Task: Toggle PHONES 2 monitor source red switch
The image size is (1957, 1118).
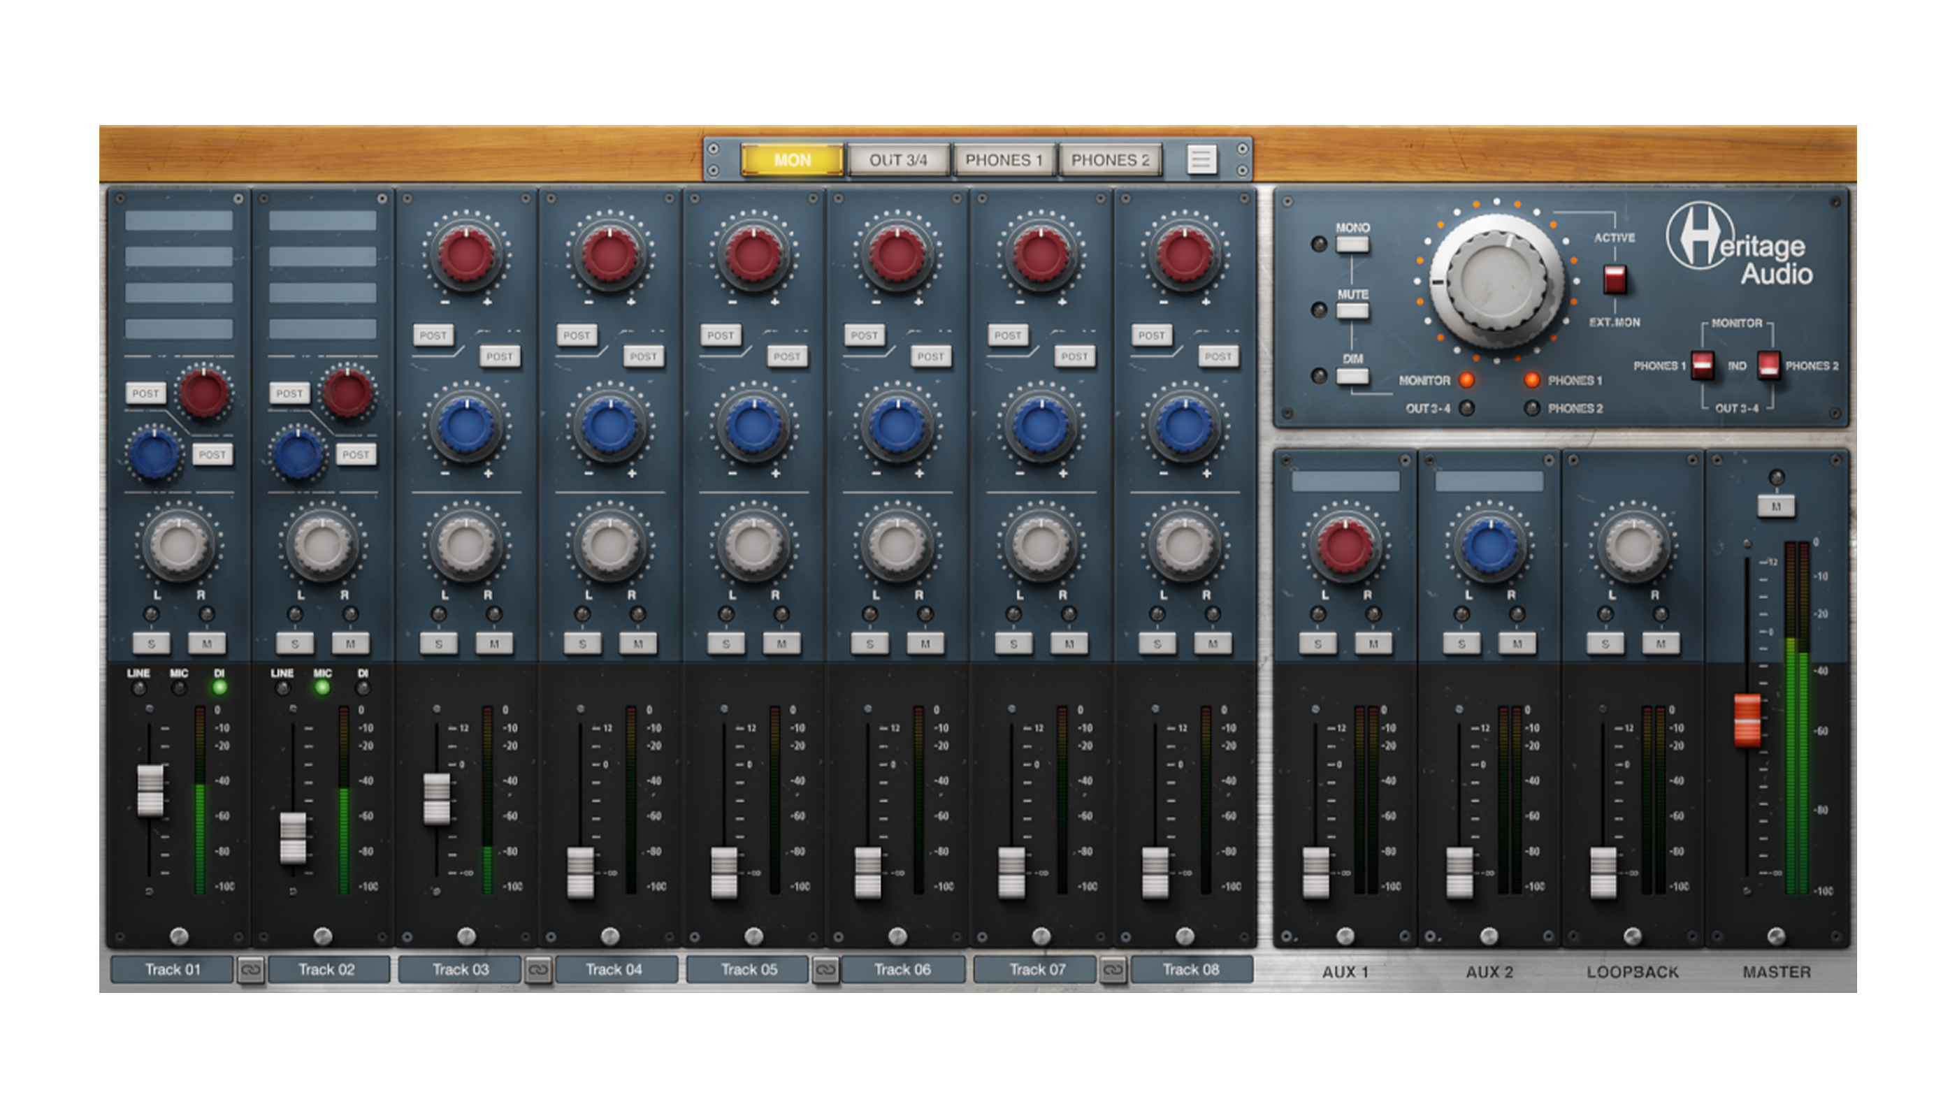Action: click(1769, 365)
